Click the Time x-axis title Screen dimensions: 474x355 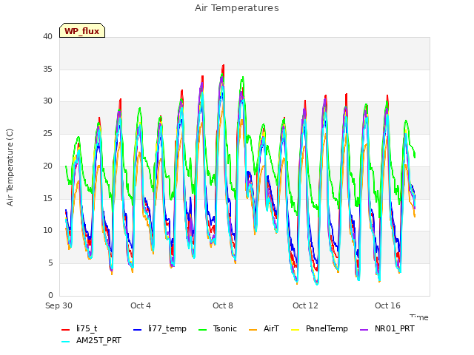(x=419, y=317)
